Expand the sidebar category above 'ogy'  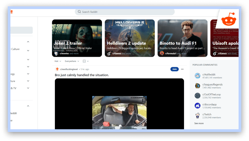coord(28,67)
